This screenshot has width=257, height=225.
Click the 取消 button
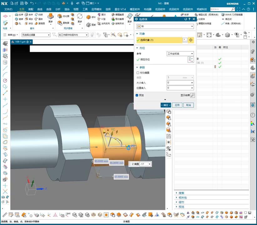click(188, 105)
